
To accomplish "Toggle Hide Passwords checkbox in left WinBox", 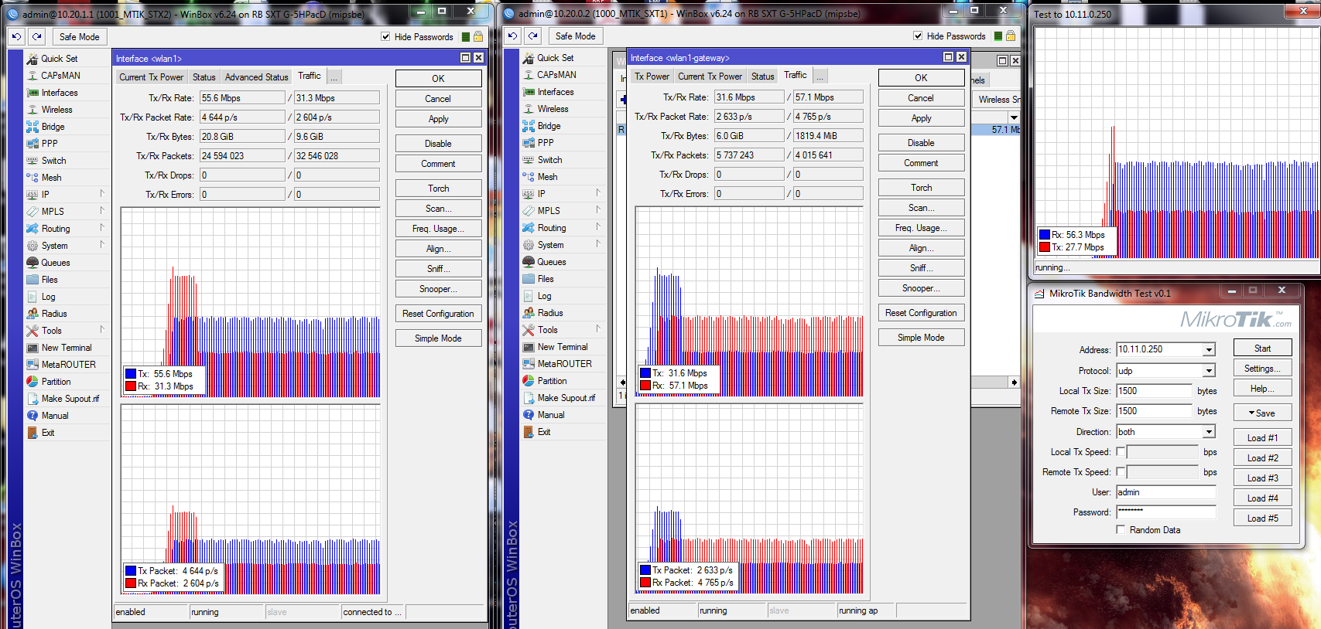I will point(385,36).
